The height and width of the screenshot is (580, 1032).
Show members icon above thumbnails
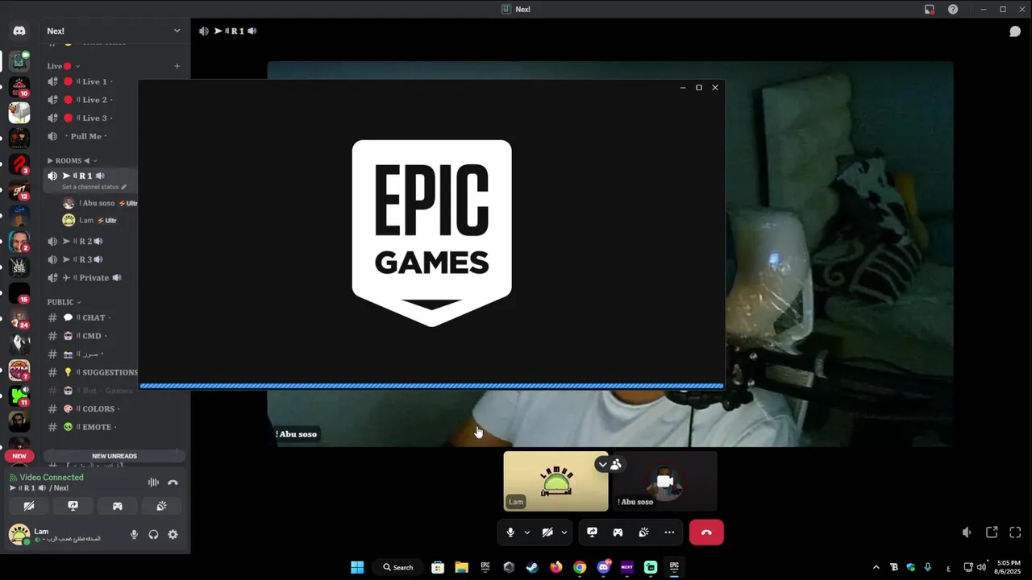click(x=616, y=464)
